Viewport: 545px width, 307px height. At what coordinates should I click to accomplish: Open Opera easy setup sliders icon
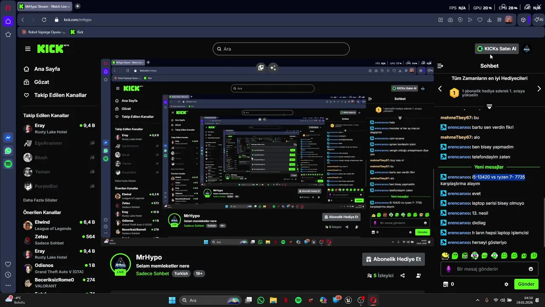click(499, 20)
